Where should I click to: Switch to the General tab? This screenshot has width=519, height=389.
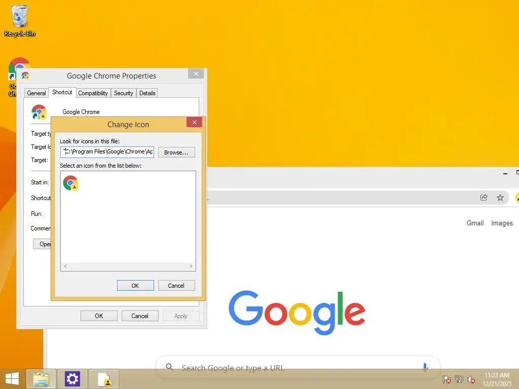pyautogui.click(x=36, y=93)
